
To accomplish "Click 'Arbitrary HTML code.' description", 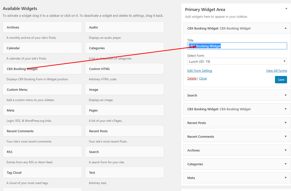I will click(x=103, y=79).
